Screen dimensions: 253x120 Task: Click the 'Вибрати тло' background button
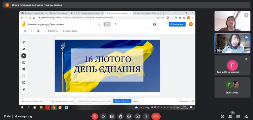click(x=53, y=31)
